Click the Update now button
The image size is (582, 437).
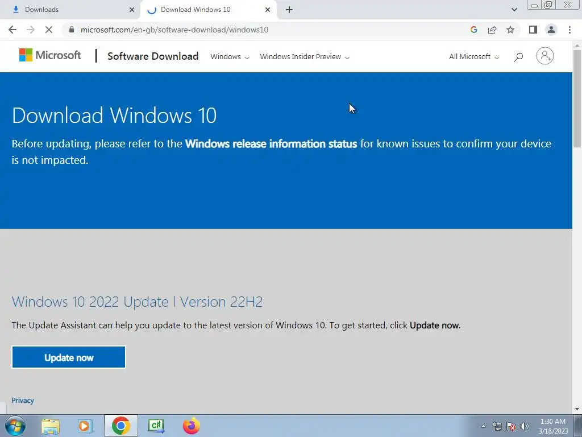[x=69, y=357]
